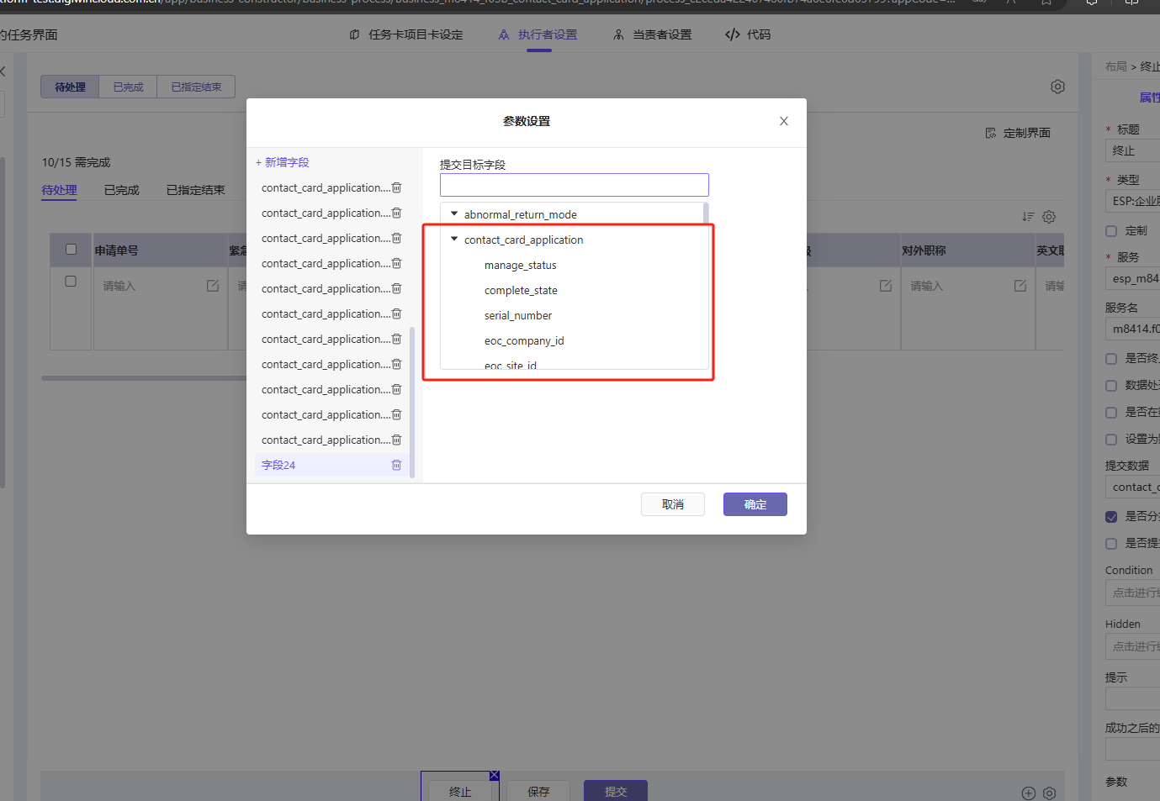Focus the 提交目标字段 input box

pyautogui.click(x=575, y=185)
